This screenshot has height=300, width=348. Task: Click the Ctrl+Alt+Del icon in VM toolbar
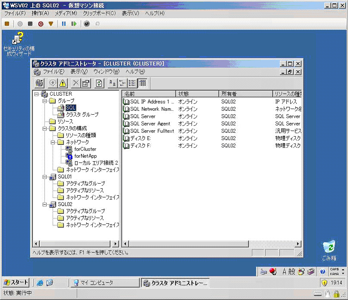7,24
